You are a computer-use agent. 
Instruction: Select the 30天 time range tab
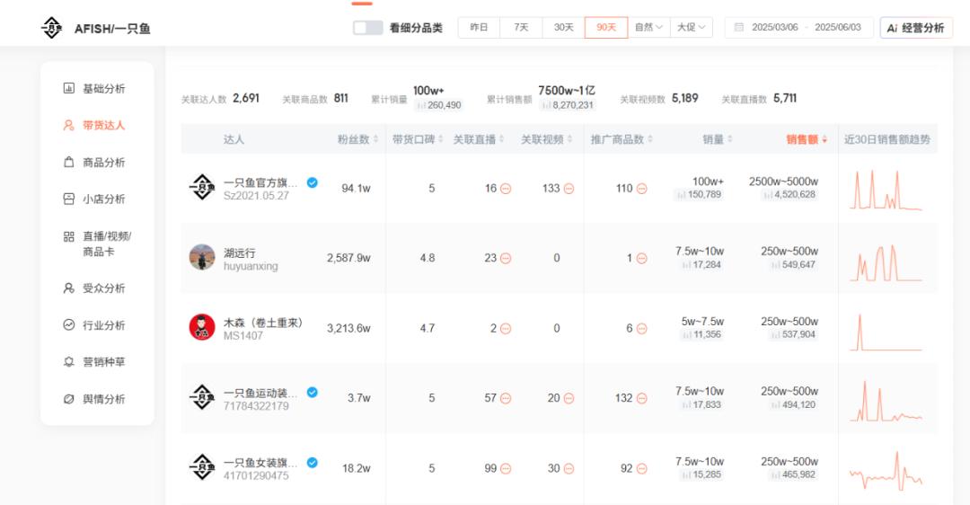click(x=563, y=27)
